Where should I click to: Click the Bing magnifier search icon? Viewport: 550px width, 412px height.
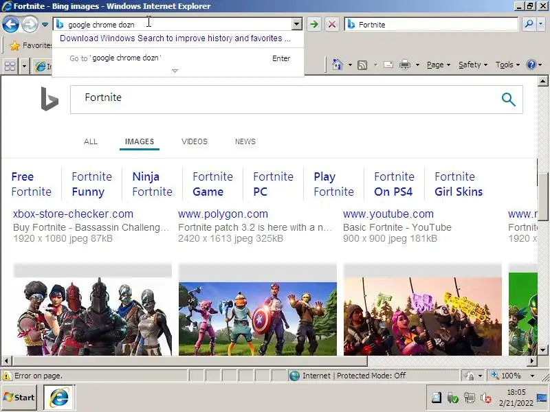click(508, 100)
